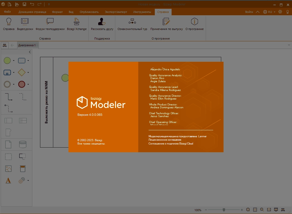Select the Message Flow connector

(x=8, y=108)
